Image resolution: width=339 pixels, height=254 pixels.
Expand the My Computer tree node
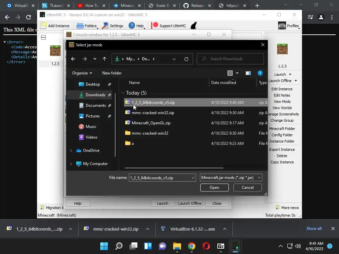pos(71,164)
